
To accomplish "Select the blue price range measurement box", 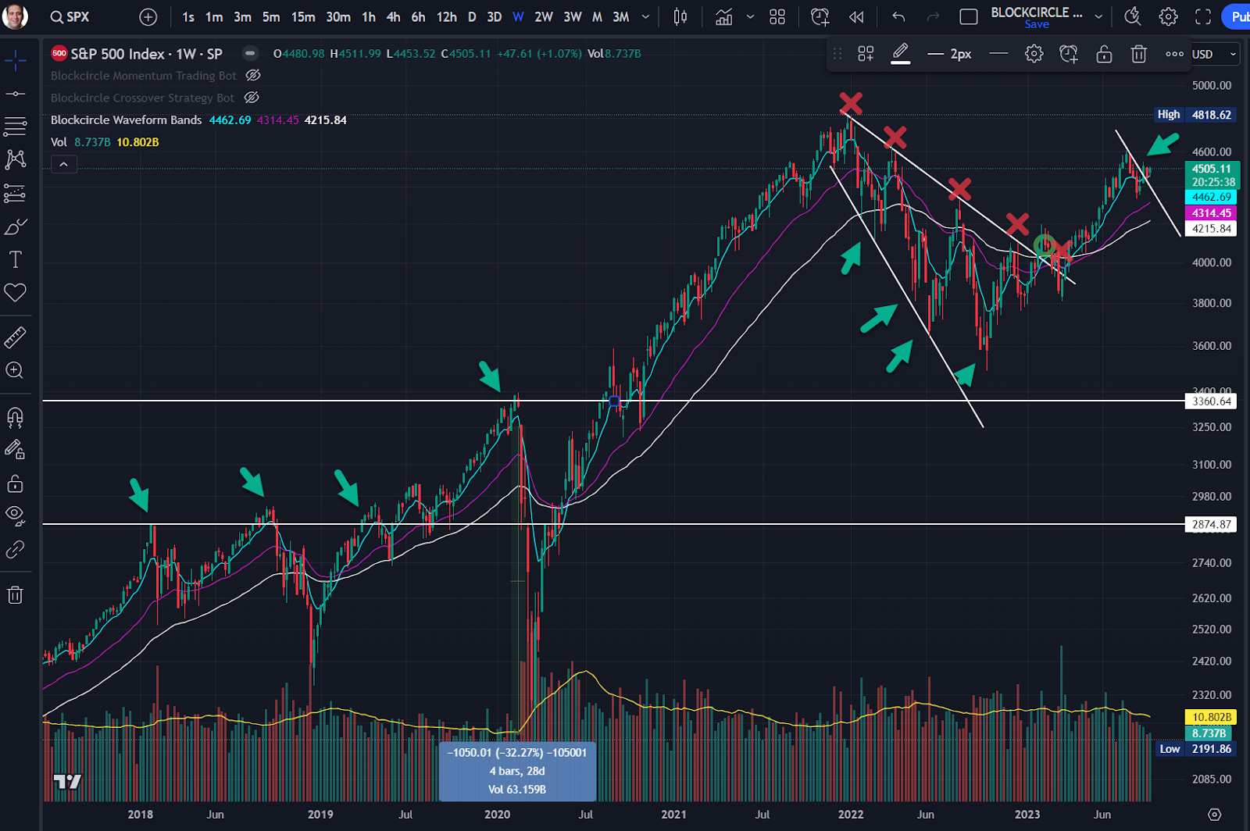I will [517, 771].
